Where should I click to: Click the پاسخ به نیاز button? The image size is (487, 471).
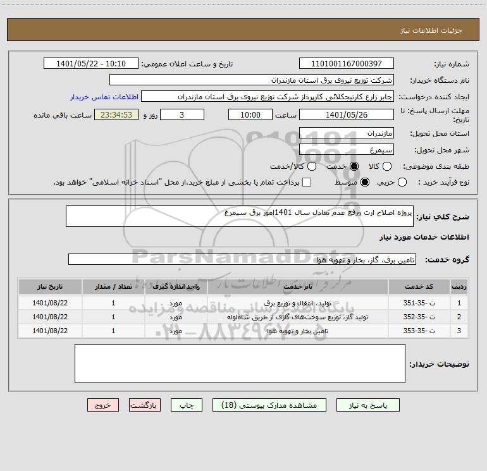click(x=367, y=405)
